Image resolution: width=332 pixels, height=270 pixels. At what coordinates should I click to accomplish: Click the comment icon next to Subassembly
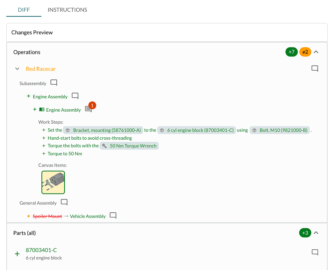click(x=54, y=82)
